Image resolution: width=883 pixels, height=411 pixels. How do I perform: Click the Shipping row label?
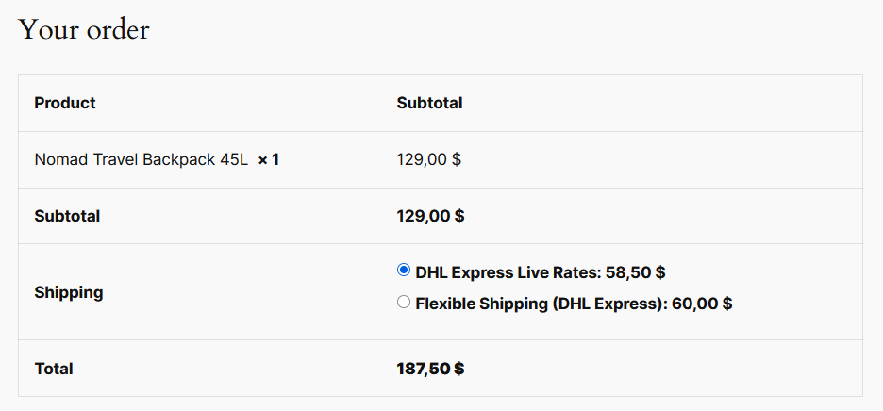click(x=69, y=293)
